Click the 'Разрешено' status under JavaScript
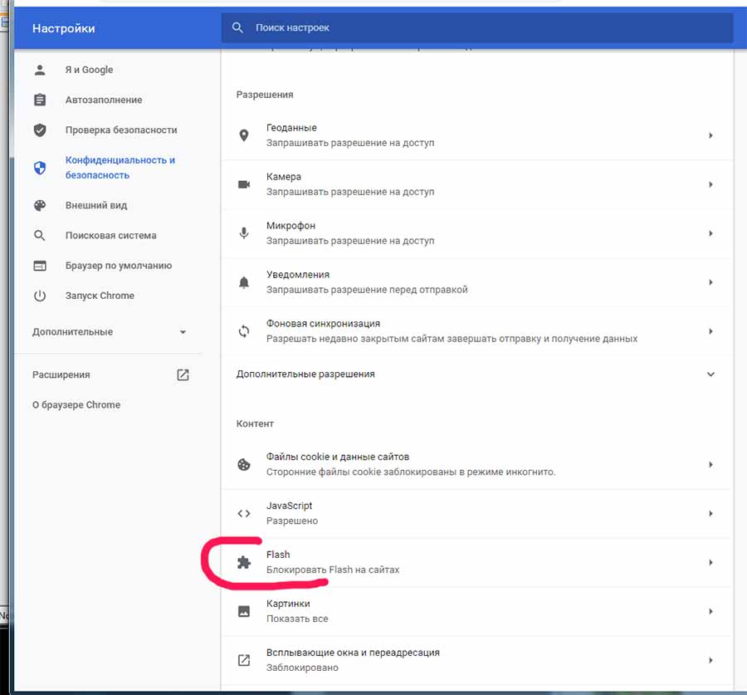747x695 pixels. [x=292, y=521]
